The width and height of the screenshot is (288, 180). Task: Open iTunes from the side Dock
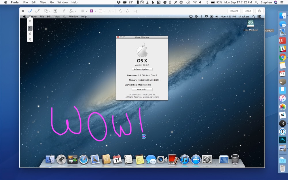pos(283,98)
